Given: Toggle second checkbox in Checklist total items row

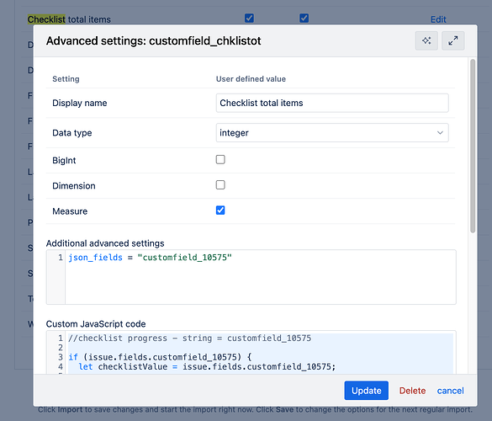Looking at the screenshot, I should 304,19.
